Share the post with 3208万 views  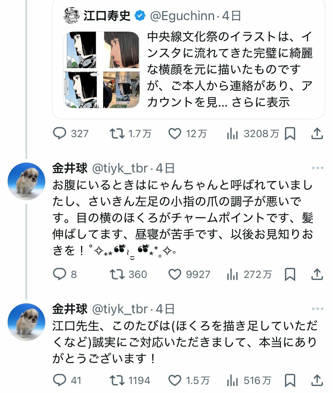coord(317,134)
